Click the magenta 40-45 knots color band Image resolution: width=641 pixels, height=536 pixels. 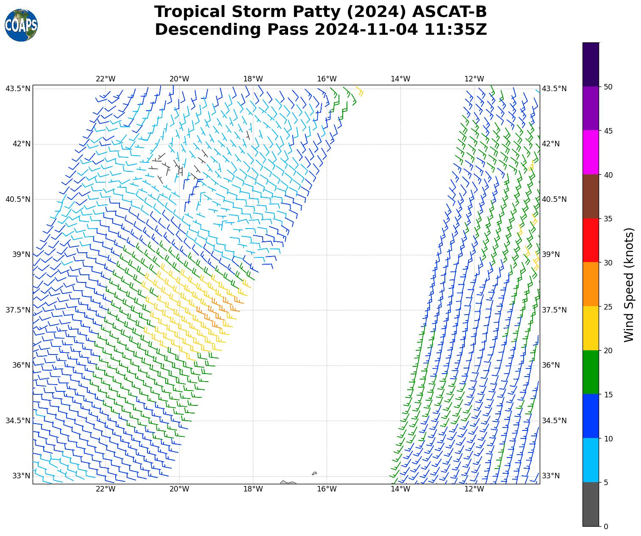coord(591,152)
